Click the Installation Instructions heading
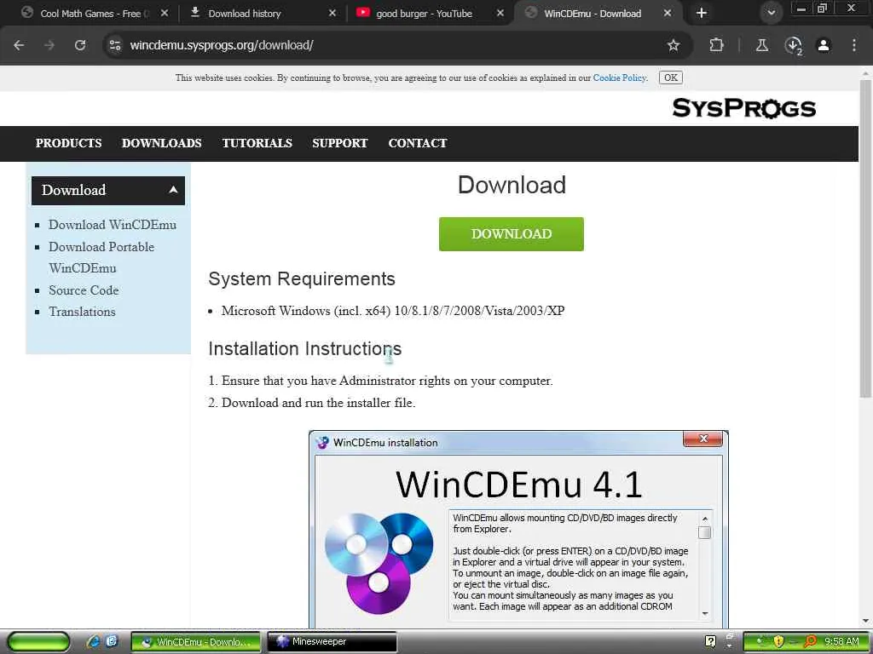The height and width of the screenshot is (654, 873). click(304, 348)
